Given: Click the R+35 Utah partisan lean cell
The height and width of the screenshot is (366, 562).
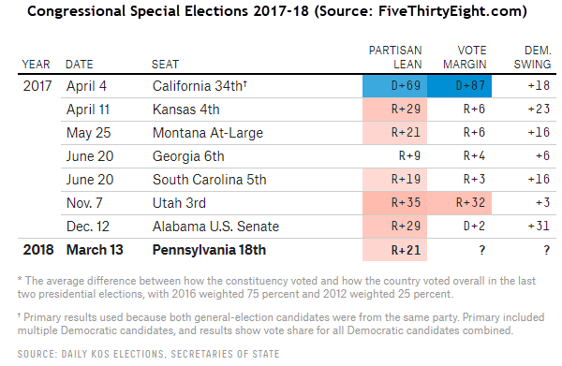Looking at the screenshot, I should pos(394,203).
